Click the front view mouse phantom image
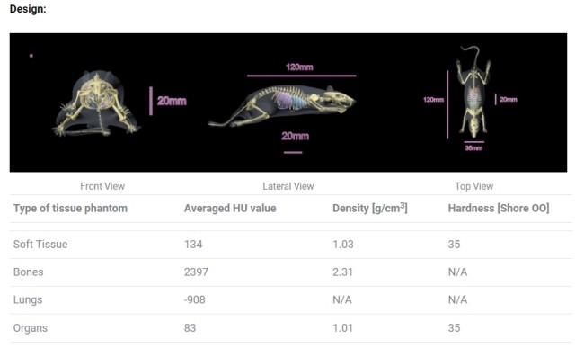The height and width of the screenshot is (357, 584). (97, 103)
